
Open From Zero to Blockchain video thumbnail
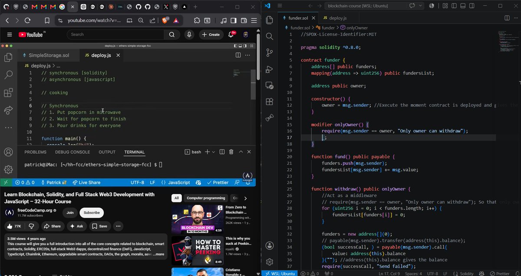click(x=197, y=219)
